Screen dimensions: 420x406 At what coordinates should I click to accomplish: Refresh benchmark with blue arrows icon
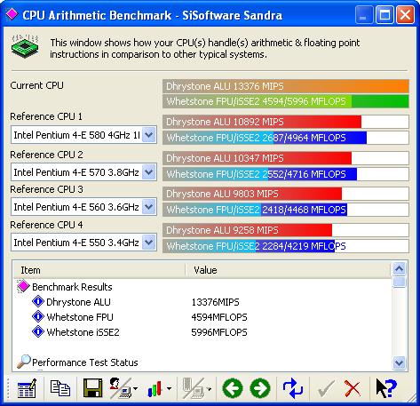pos(293,388)
